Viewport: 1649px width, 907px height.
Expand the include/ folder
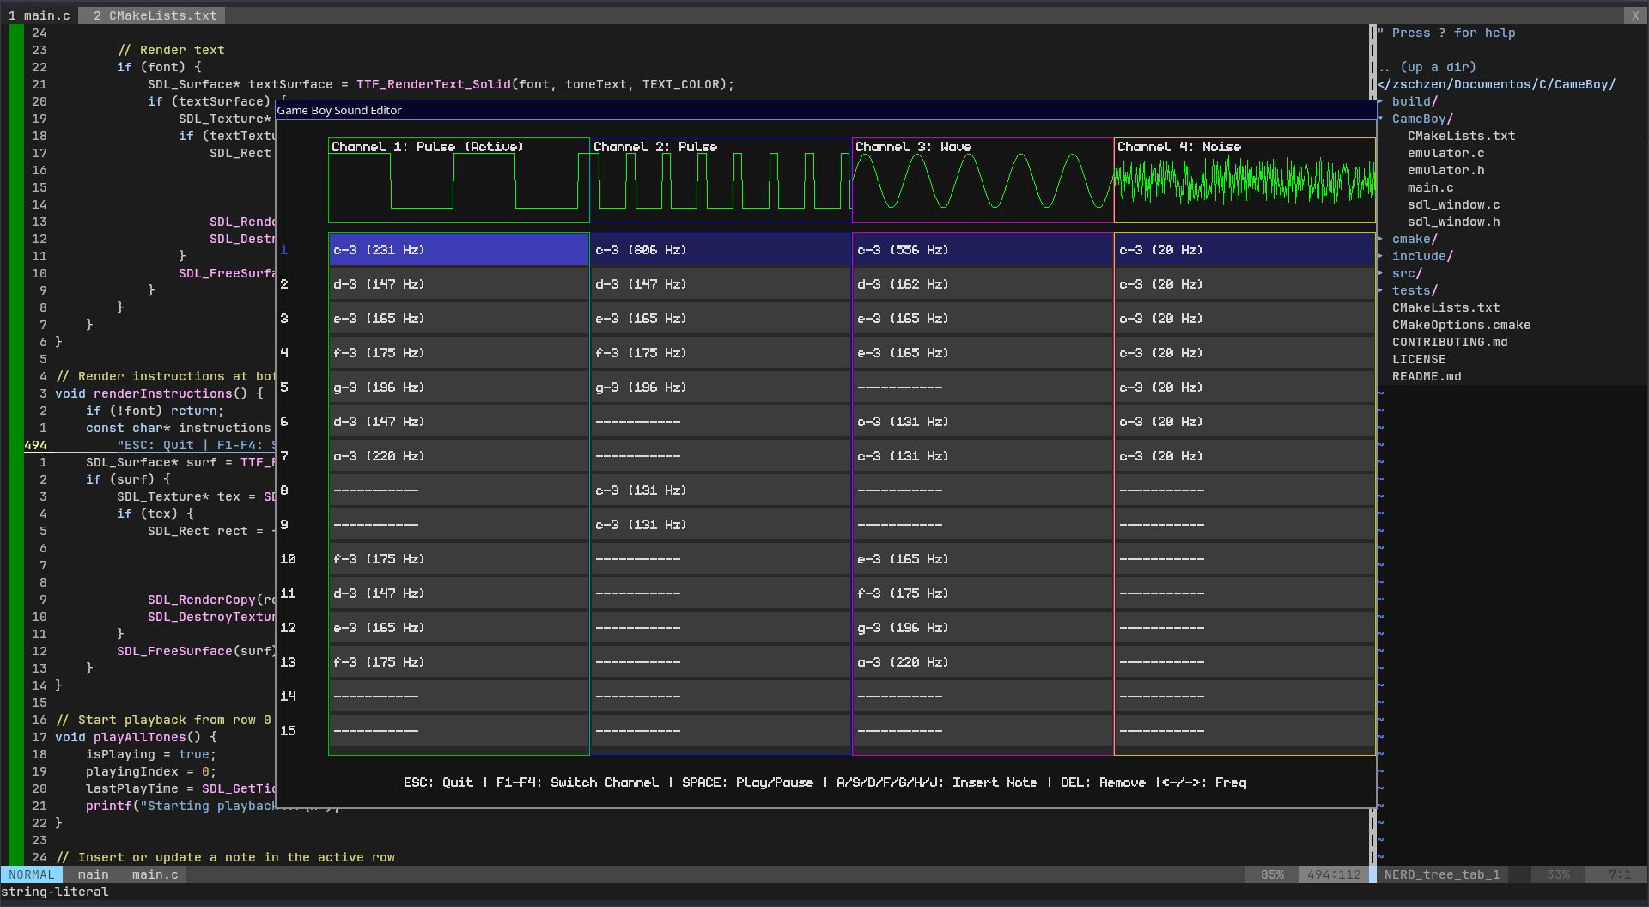pyautogui.click(x=1422, y=256)
